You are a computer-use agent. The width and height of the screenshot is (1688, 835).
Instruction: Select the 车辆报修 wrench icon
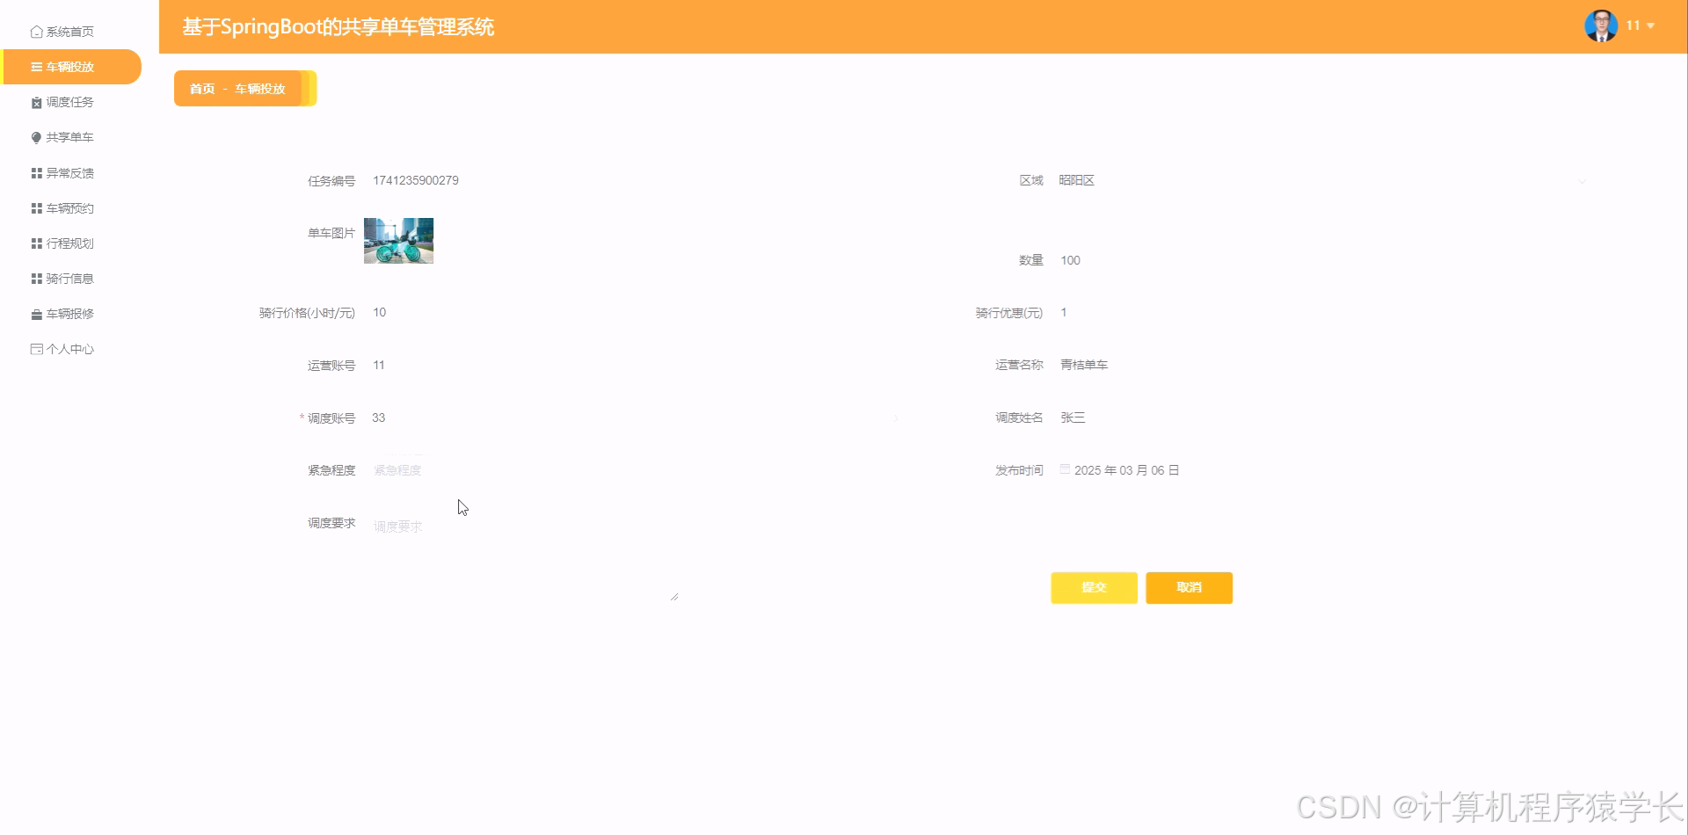35,313
